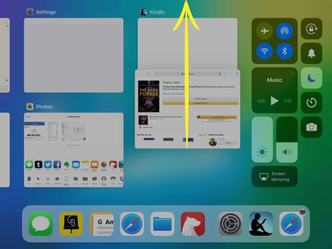Tap volume slider in Control Center
Image resolution: width=332 pixels, height=249 pixels.
(x=287, y=139)
